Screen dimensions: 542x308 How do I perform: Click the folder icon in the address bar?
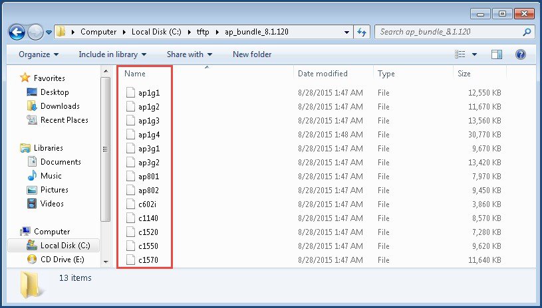61,32
